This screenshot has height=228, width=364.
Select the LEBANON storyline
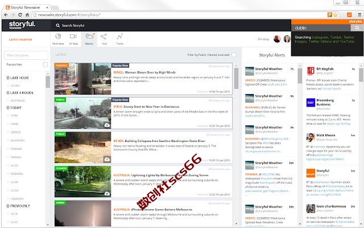click(x=17, y=199)
